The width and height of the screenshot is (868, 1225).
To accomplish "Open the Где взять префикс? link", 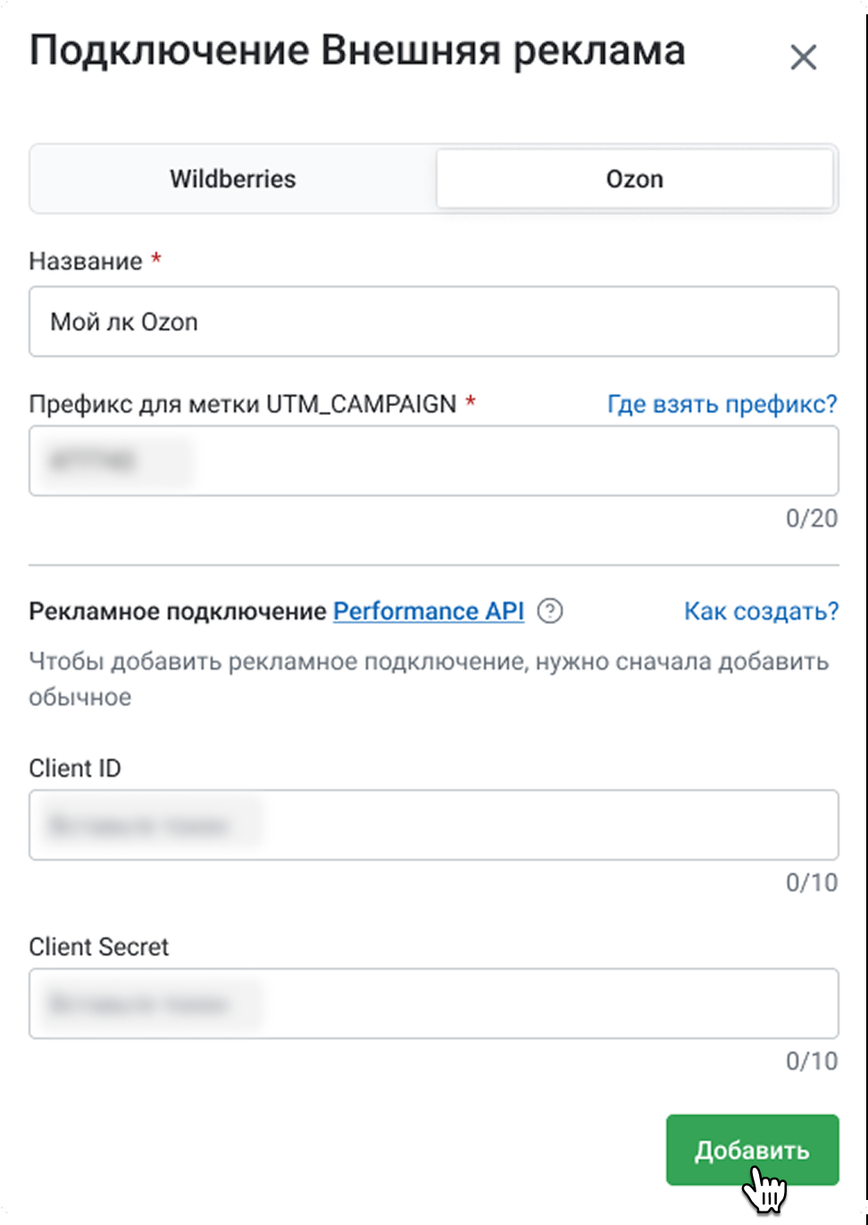I will click(722, 404).
